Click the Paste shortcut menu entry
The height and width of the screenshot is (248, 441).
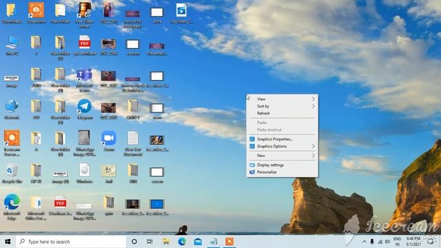coord(283,130)
